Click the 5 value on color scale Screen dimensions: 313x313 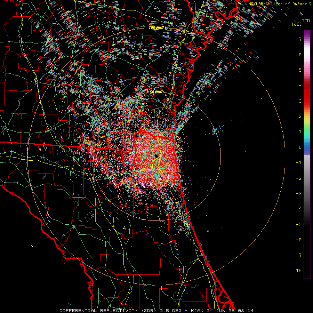pos(300,70)
